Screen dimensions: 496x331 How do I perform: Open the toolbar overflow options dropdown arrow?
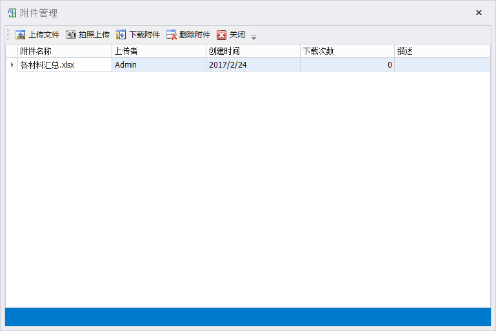click(x=253, y=37)
